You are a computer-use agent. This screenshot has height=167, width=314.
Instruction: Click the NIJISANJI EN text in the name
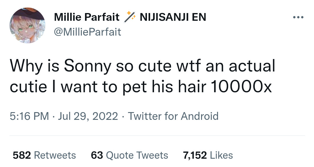click(x=172, y=18)
